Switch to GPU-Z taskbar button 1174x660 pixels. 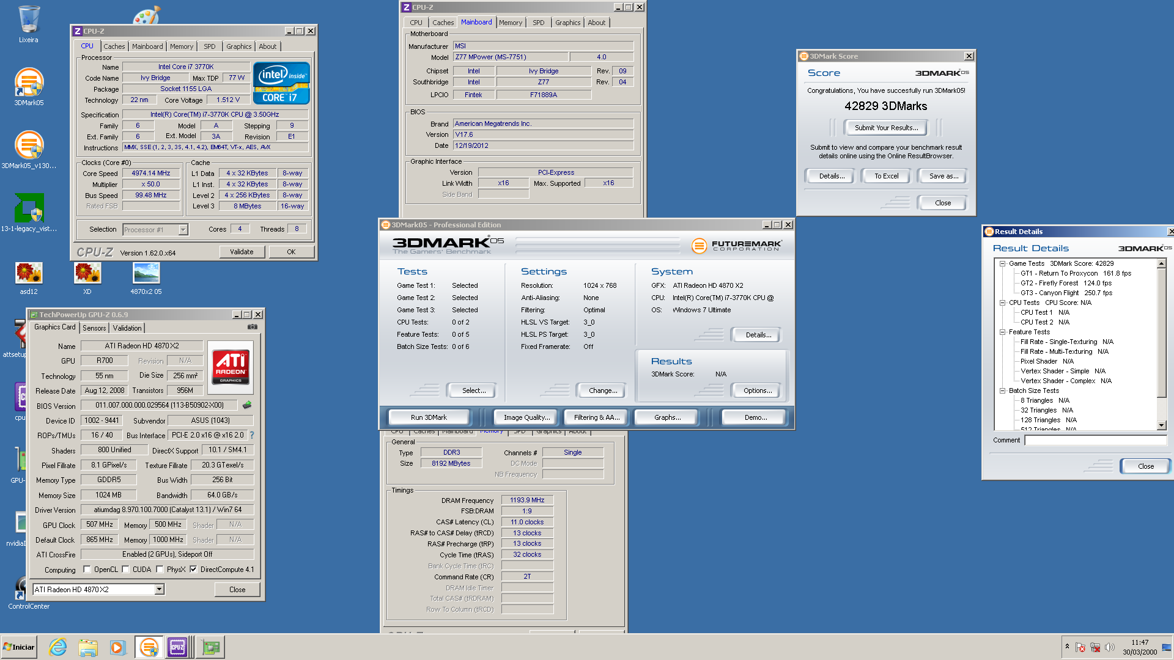211,647
